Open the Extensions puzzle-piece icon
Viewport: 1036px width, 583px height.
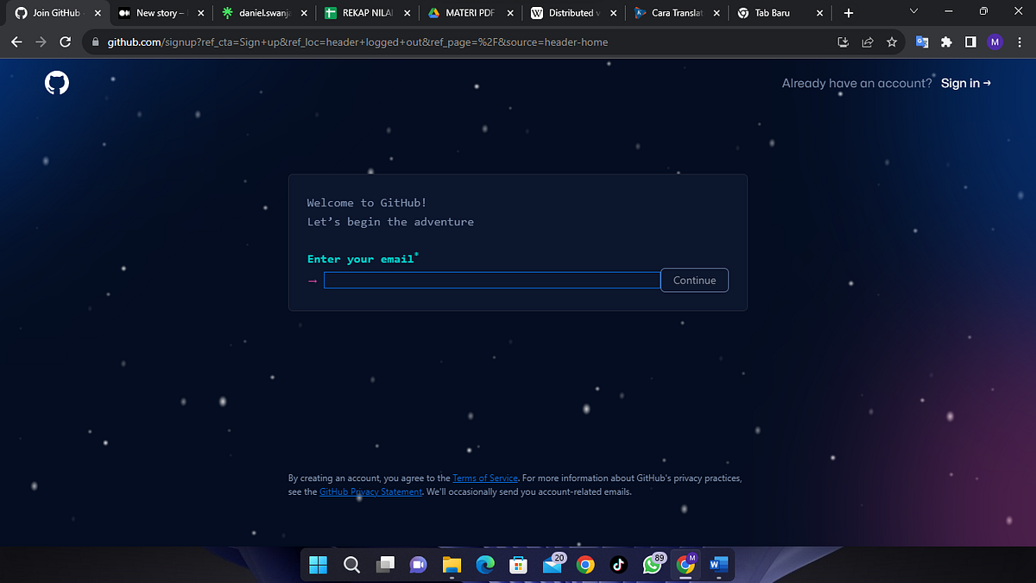946,41
